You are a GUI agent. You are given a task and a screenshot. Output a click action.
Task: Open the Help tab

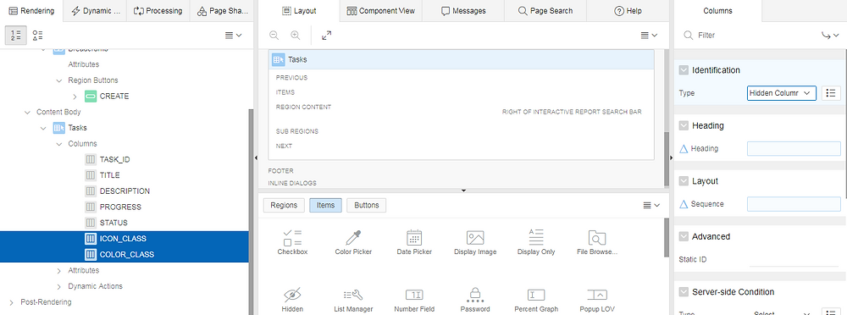(x=628, y=11)
